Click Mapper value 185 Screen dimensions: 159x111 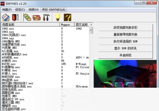tap(63, 64)
